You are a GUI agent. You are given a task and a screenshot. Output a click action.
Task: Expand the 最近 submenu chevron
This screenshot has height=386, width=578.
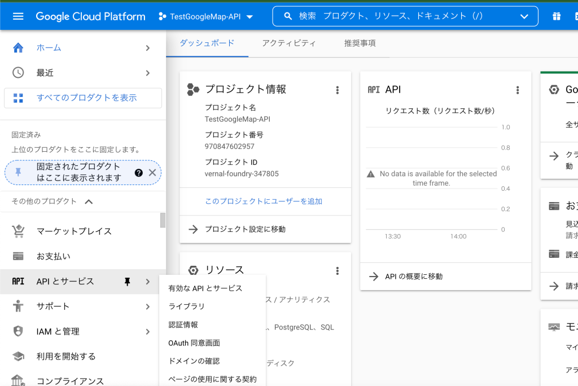(x=148, y=73)
